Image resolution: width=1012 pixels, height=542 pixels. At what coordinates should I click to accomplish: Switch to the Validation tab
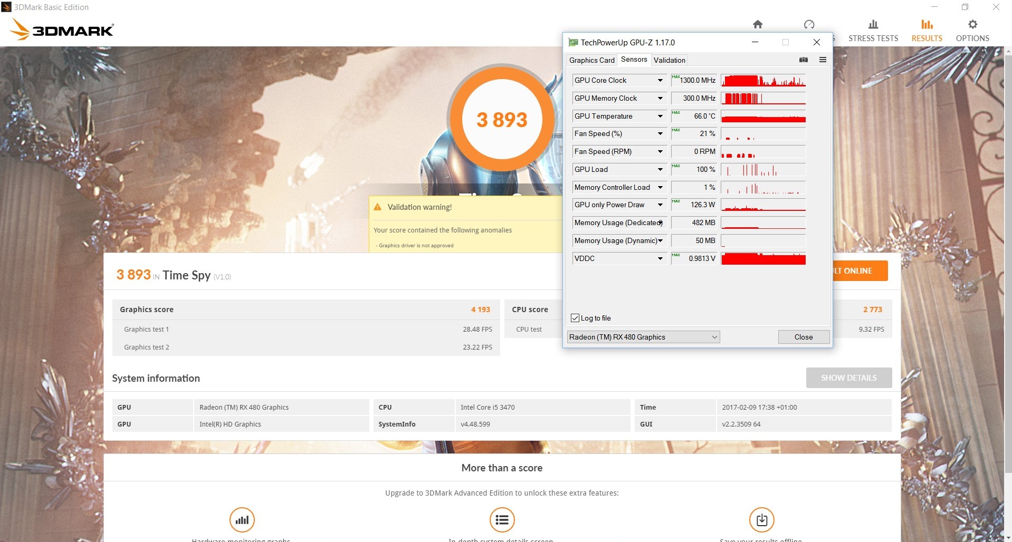click(669, 60)
